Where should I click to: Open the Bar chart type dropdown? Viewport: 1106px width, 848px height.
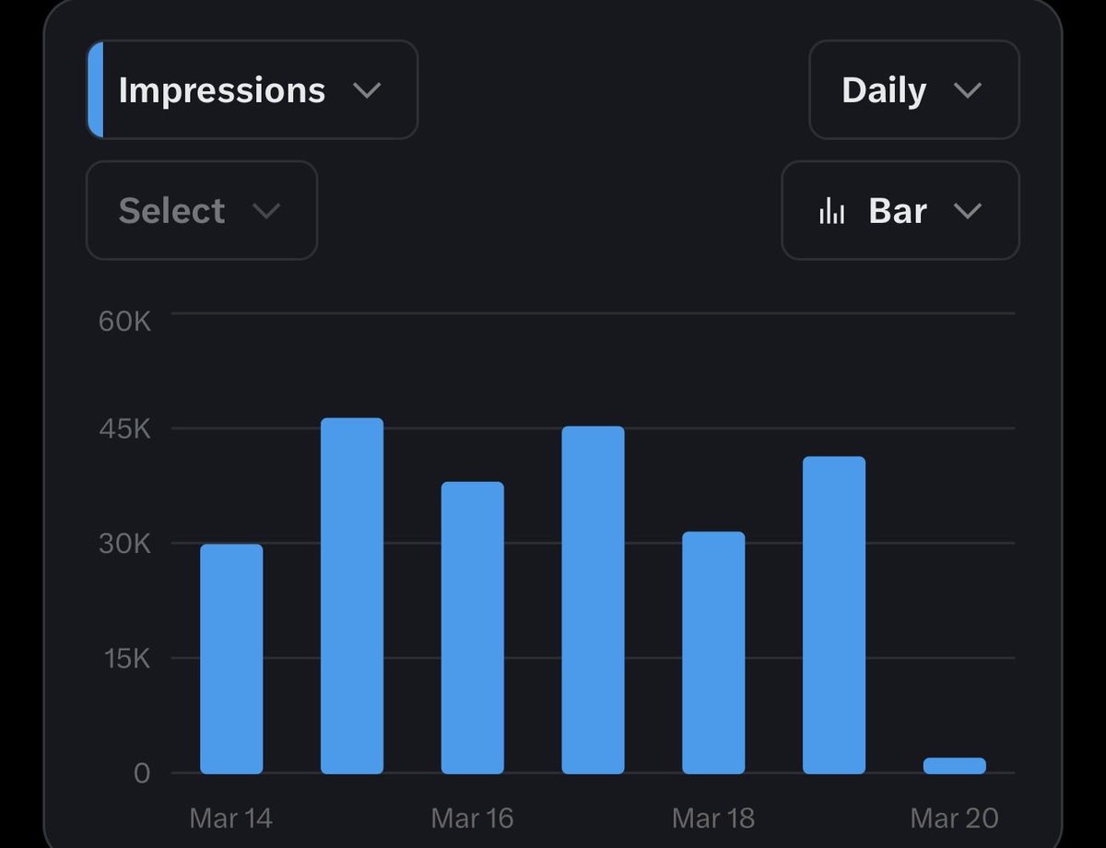point(900,210)
